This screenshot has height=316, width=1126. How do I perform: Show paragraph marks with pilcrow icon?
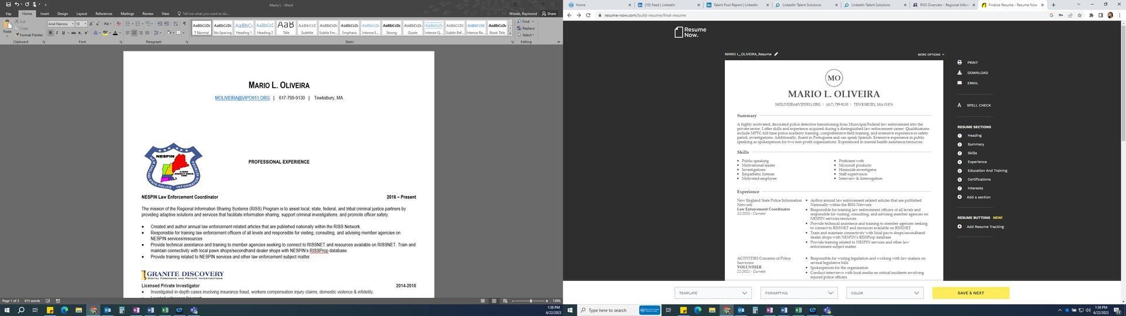point(184,24)
